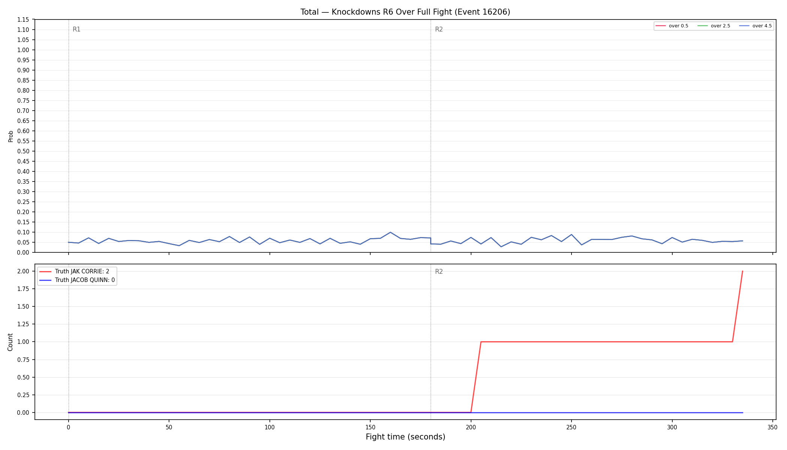
Task: Click the x-axis tick label '50'
Action: [169, 427]
